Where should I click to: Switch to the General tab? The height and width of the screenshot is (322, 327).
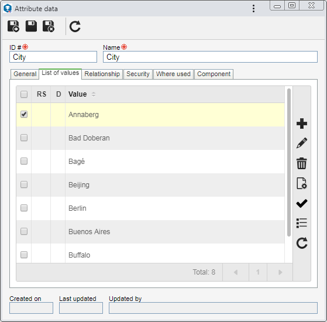[25, 74]
